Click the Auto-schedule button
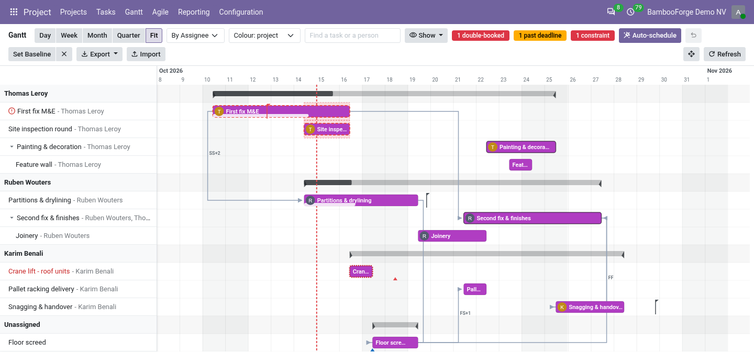Screen dimensions: 754x364 pyautogui.click(x=650, y=36)
